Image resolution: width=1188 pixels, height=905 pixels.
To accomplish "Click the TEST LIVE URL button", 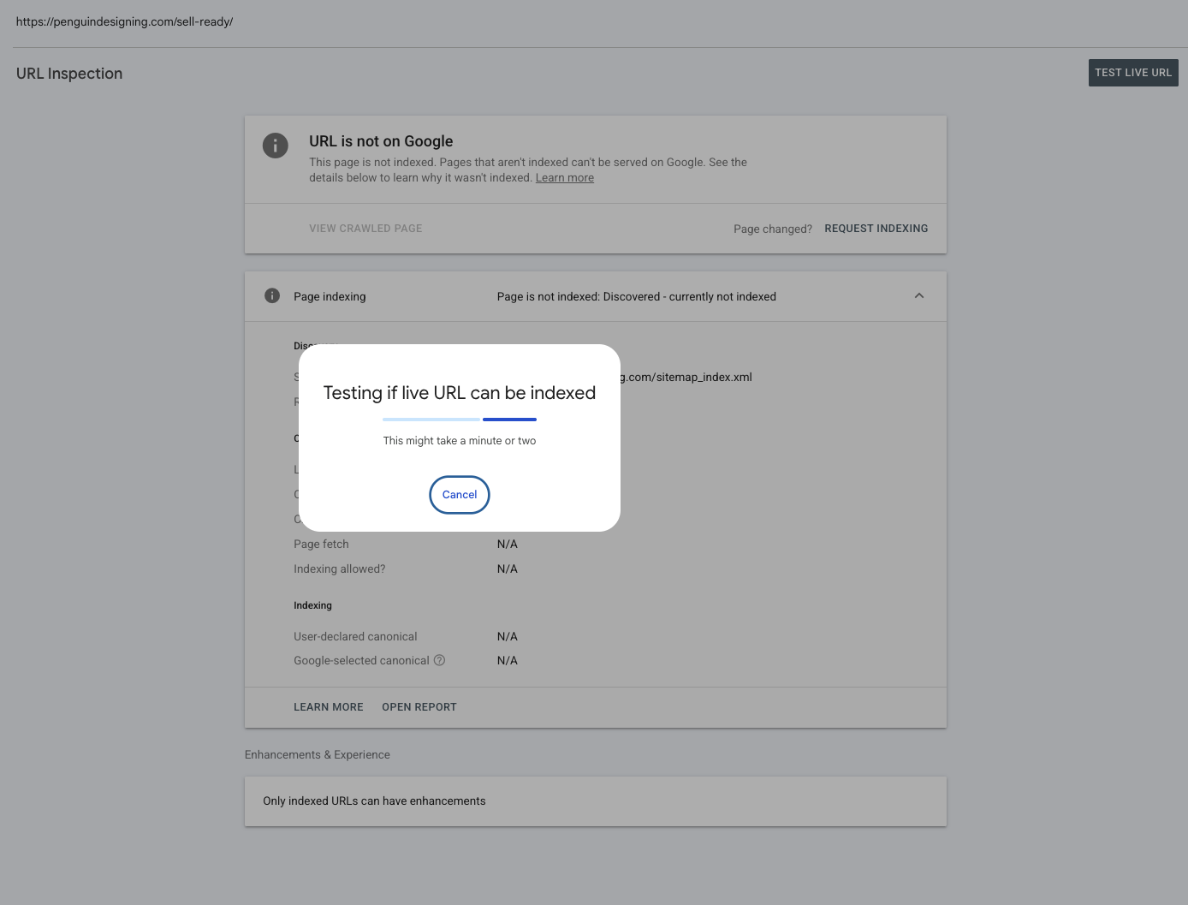I will [x=1133, y=73].
